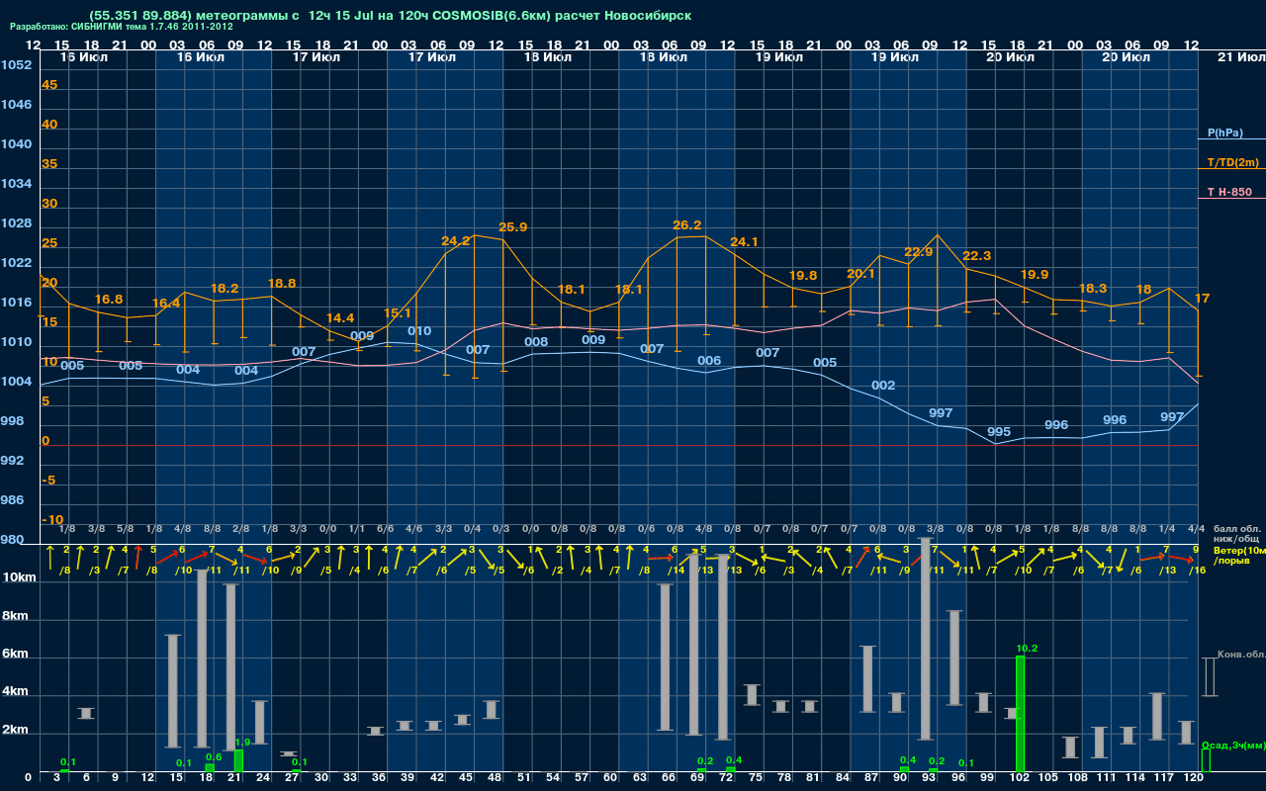Click the 980 pressure axis label
The width and height of the screenshot is (1266, 791).
click(13, 540)
